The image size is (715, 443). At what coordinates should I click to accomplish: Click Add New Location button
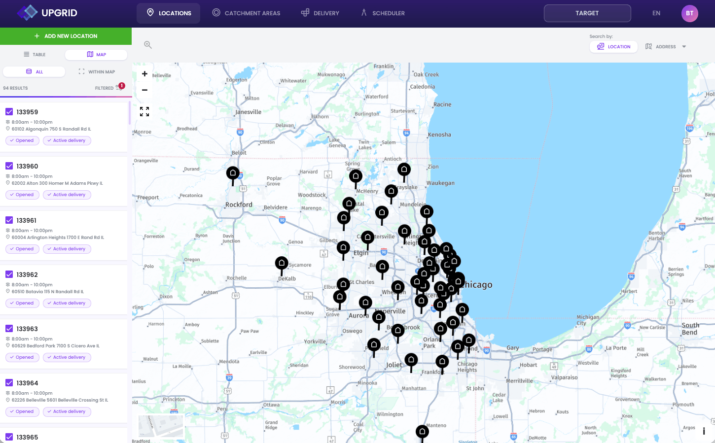(66, 36)
